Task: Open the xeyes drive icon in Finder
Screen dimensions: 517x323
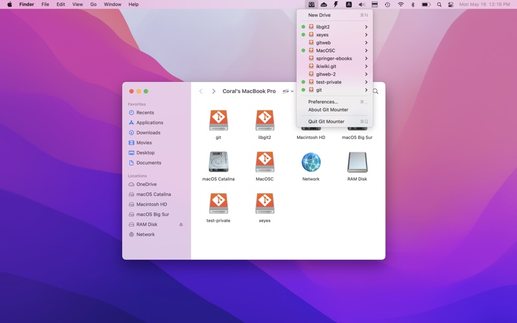Action: pos(264,203)
